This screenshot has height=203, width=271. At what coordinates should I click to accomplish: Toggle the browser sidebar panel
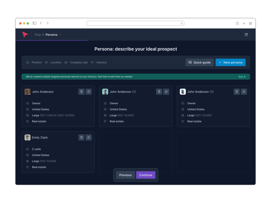[34, 23]
